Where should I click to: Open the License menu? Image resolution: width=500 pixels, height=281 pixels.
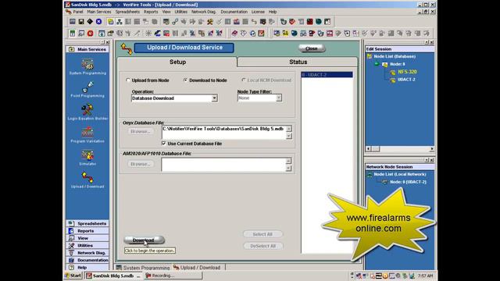point(258,12)
